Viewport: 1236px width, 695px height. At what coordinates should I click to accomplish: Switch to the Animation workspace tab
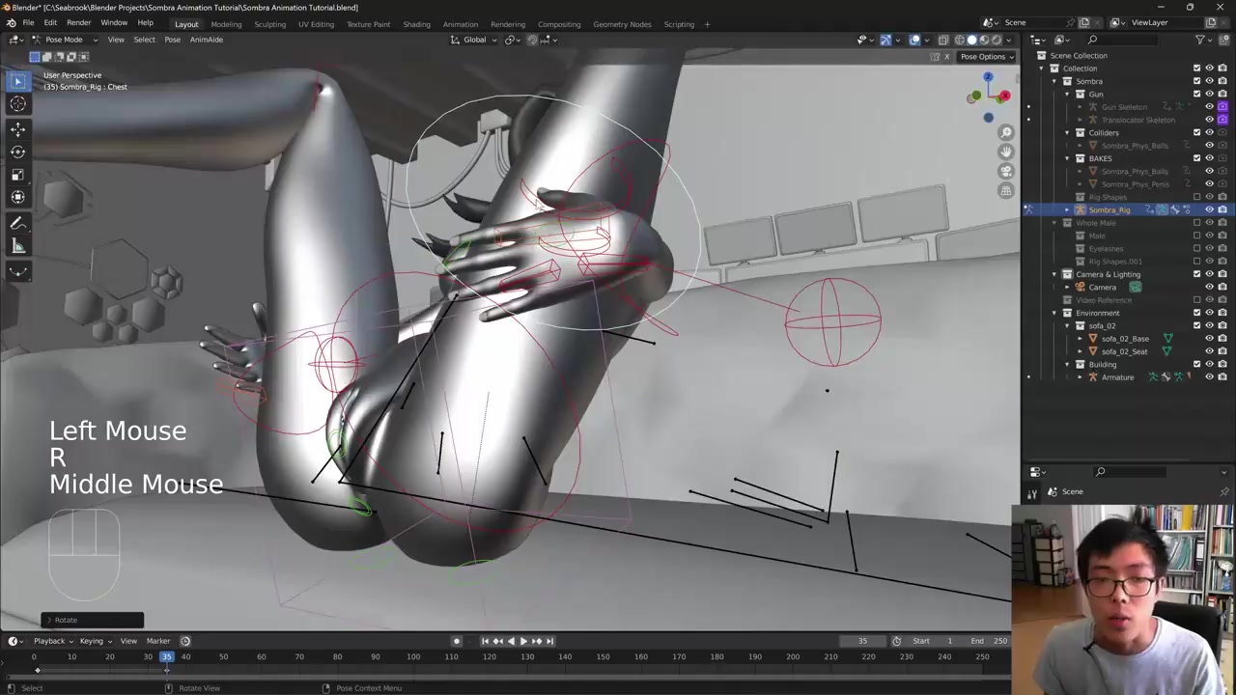pos(460,24)
